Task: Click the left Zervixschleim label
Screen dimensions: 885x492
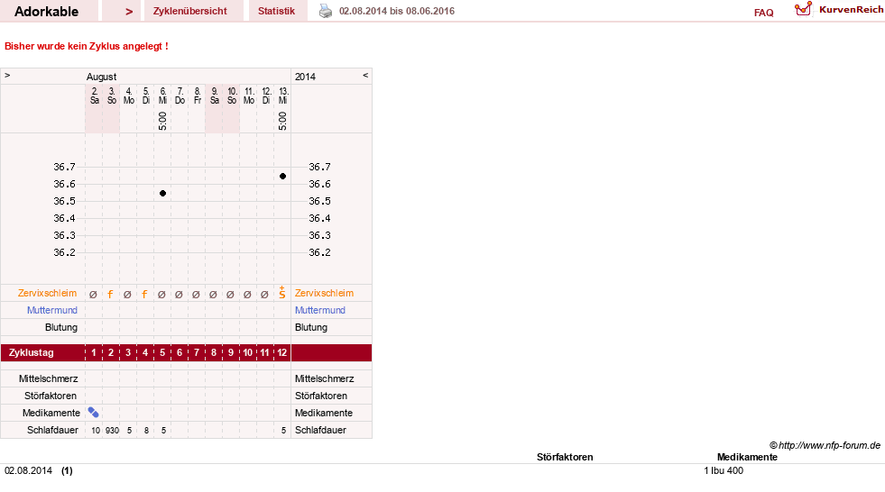Action: [x=48, y=293]
